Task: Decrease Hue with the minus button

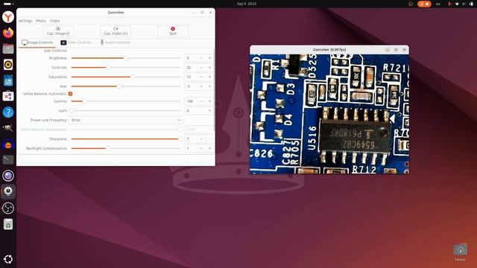Action: pos(201,86)
